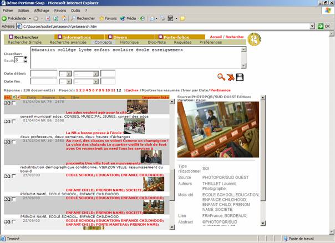The height and width of the screenshot is (243, 335).
Task: Check the box for 01/04/04 NR 79 result
Action: [14, 103]
